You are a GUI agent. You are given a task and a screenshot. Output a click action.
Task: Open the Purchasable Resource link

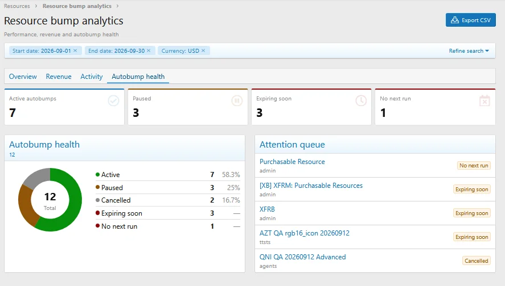click(x=292, y=162)
